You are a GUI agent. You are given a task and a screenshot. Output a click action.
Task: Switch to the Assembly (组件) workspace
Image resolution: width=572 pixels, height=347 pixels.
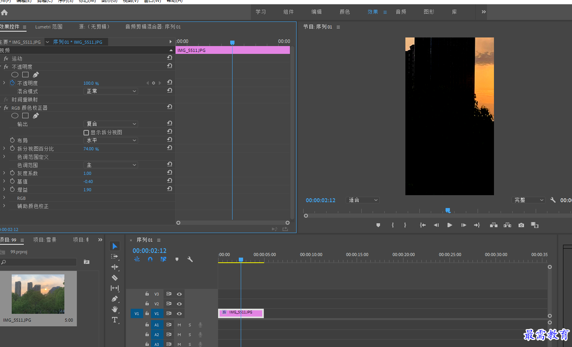pos(289,12)
